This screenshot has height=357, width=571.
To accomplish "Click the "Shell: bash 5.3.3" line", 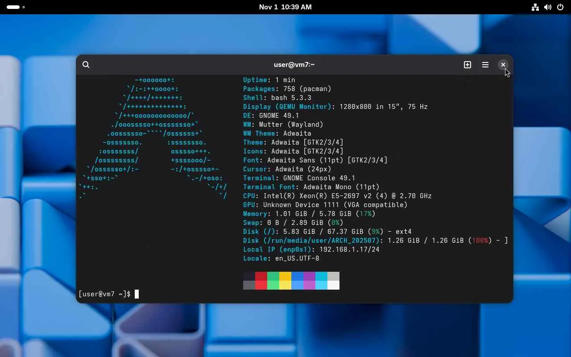I will (277, 98).
